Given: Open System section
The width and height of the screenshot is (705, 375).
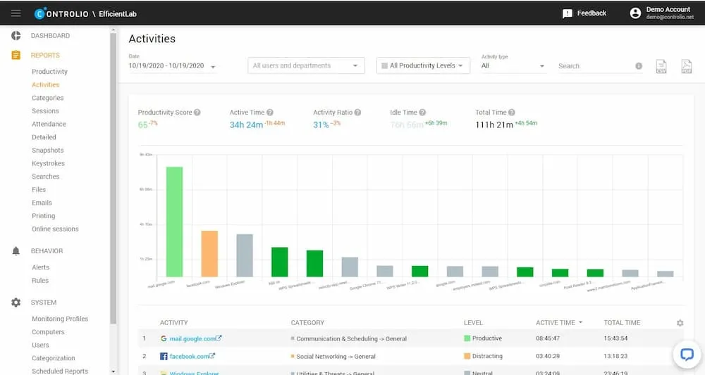Looking at the screenshot, I should tap(44, 303).
